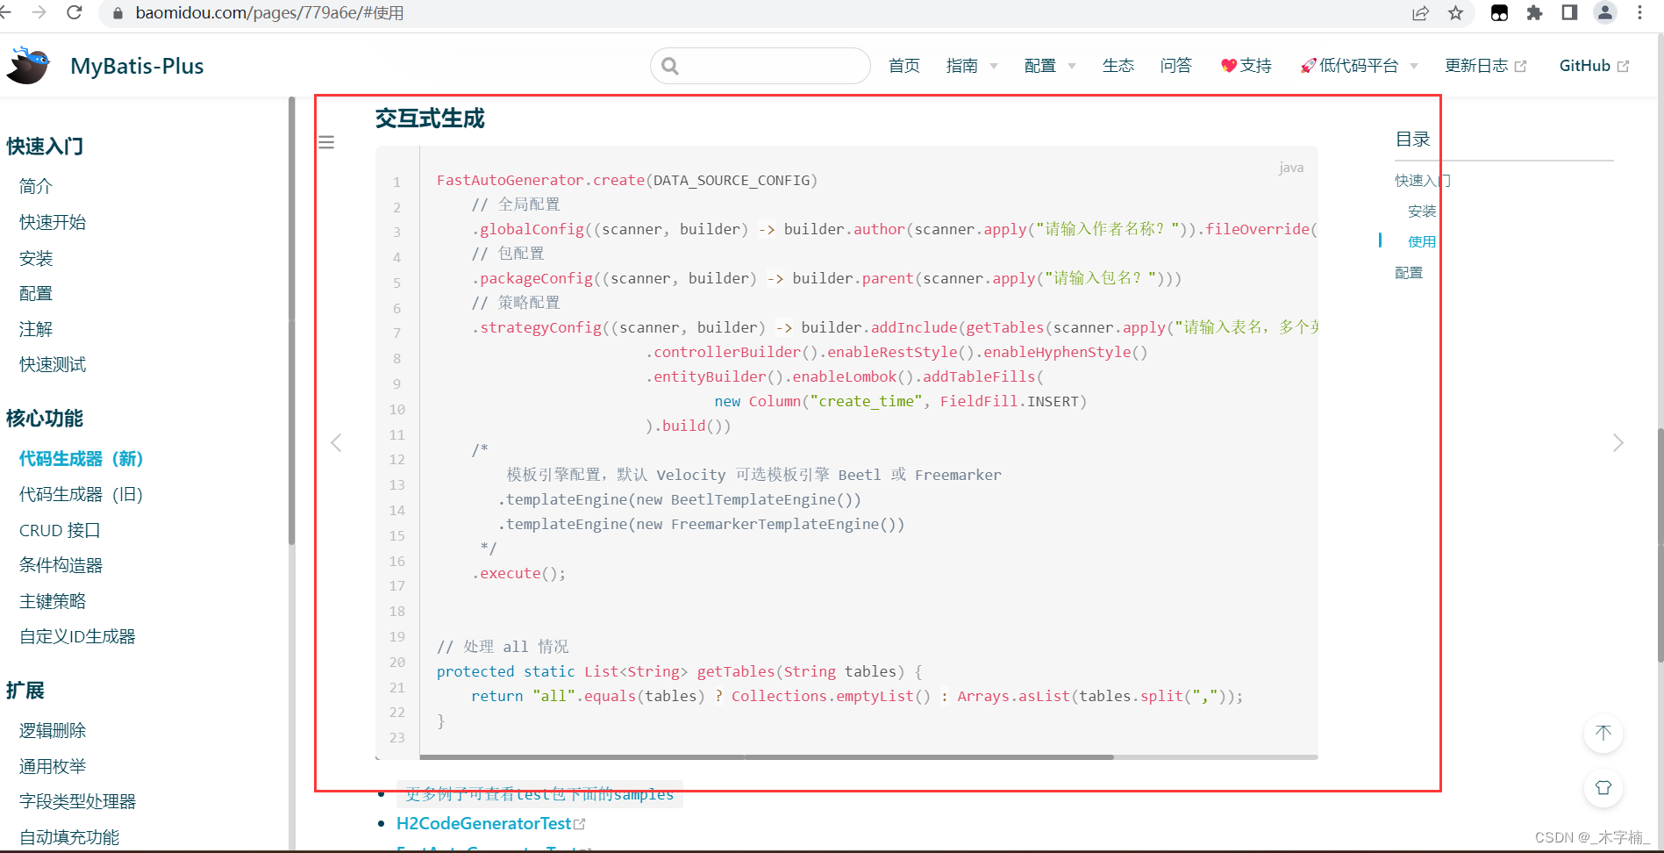Open the 生态 nav item
1664x853 pixels.
pyautogui.click(x=1118, y=66)
